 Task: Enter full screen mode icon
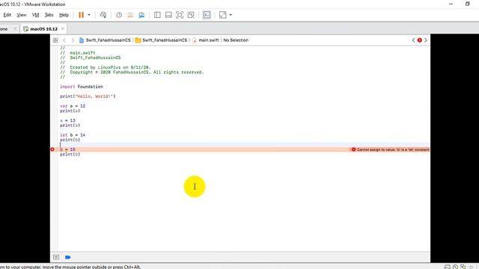(180, 15)
